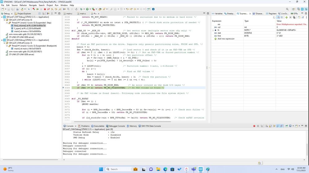
Task: Click Collapse All in the Expressions view
Action: (x=282, y=18)
